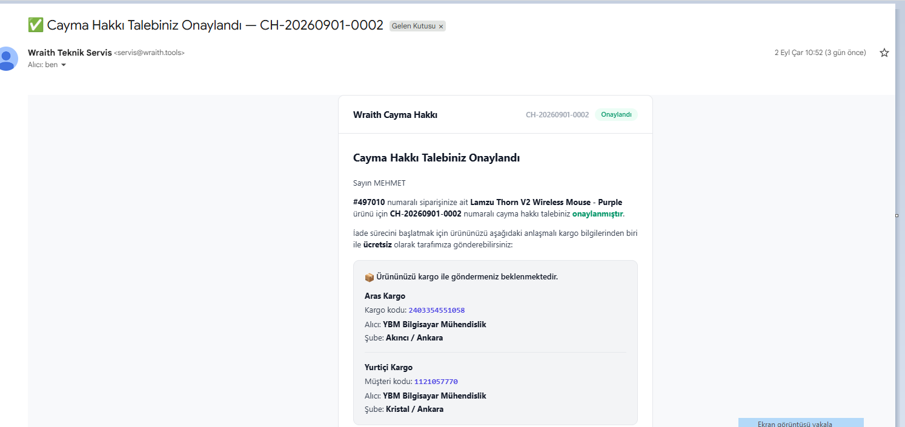Click branch text Kristal / Ankara
The height and width of the screenshot is (427, 905).
(415, 409)
